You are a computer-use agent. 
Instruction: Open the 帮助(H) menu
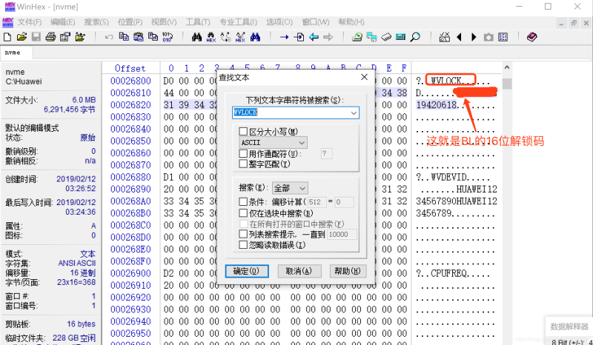pyautogui.click(x=351, y=22)
